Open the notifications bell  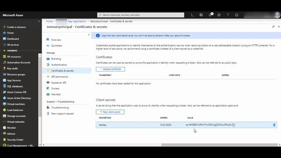[210, 15]
